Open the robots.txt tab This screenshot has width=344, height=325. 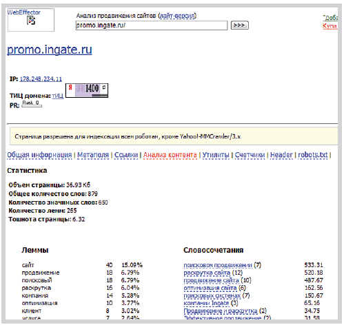(313, 155)
